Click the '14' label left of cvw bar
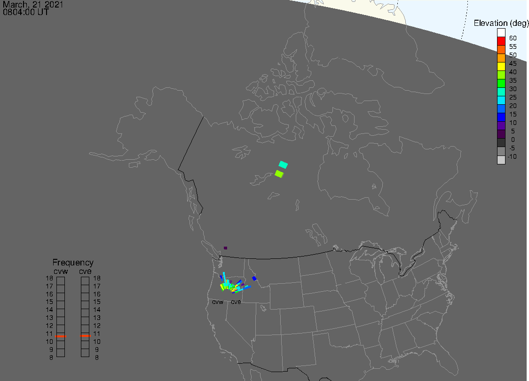The width and height of the screenshot is (529, 381). (x=49, y=310)
